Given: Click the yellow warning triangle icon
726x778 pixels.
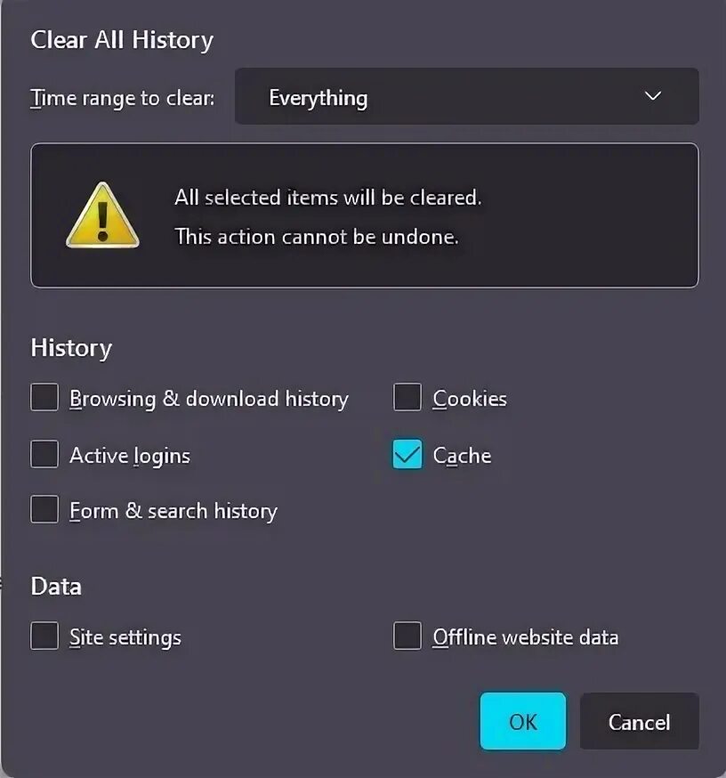Looking at the screenshot, I should click(102, 216).
